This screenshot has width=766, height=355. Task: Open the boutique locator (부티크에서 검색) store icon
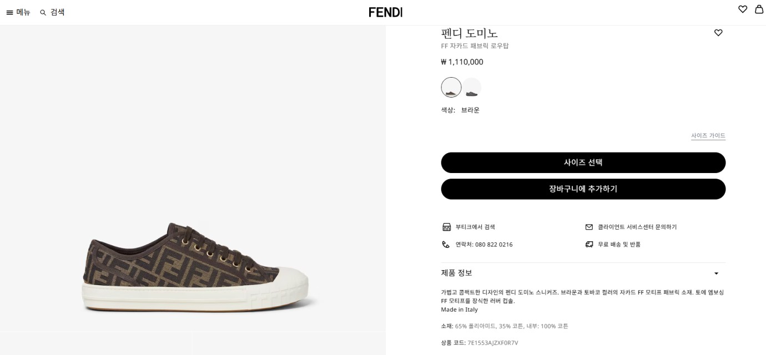pos(446,227)
